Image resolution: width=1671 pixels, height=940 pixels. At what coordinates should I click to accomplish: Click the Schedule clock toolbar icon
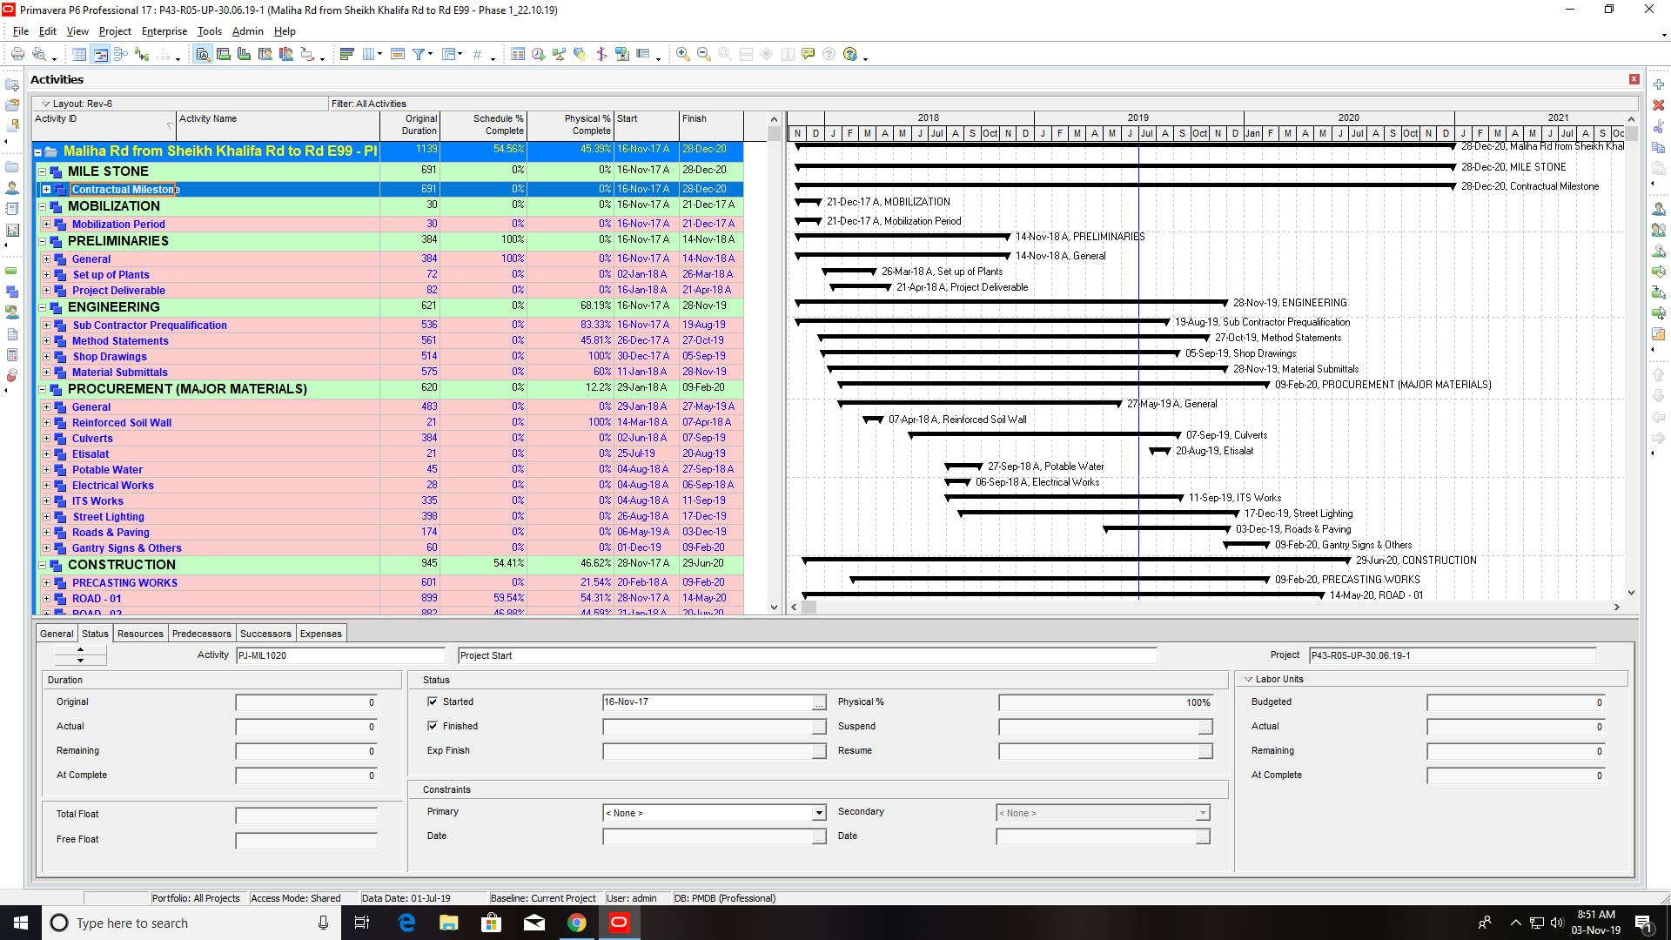pyautogui.click(x=539, y=54)
